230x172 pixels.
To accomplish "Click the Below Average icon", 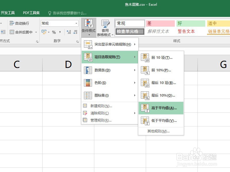I will click(x=145, y=121).
